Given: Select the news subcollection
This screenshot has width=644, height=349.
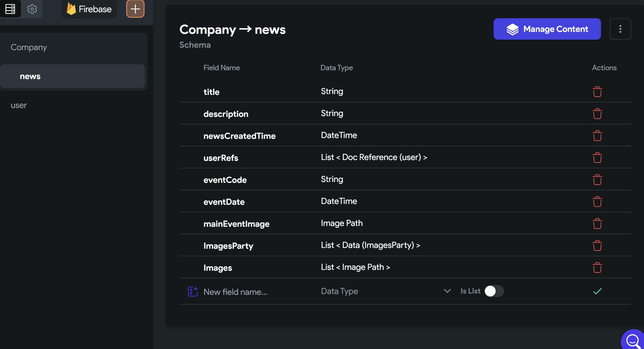Looking at the screenshot, I should [x=30, y=76].
